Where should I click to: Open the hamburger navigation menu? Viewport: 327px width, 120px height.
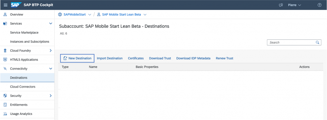pyautogui.click(x=6, y=5)
